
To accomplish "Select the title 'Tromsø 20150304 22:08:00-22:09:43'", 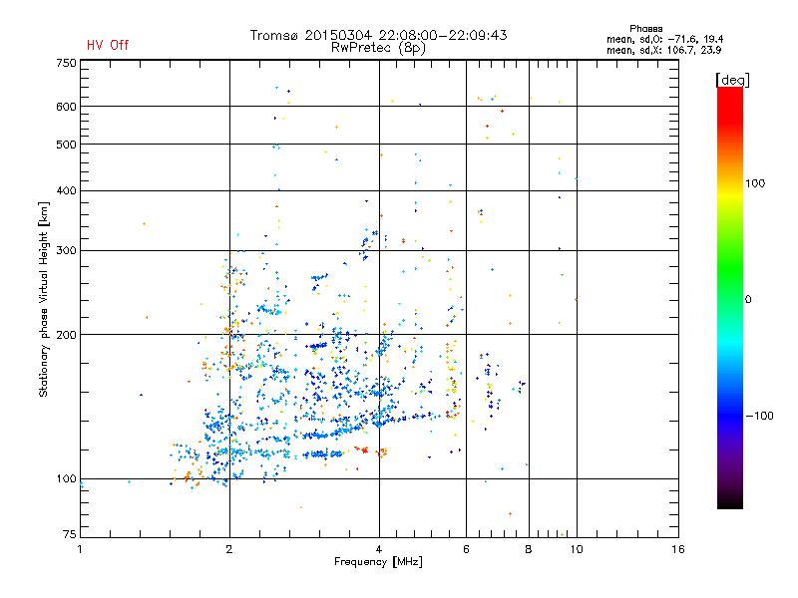I will coord(378,35).
